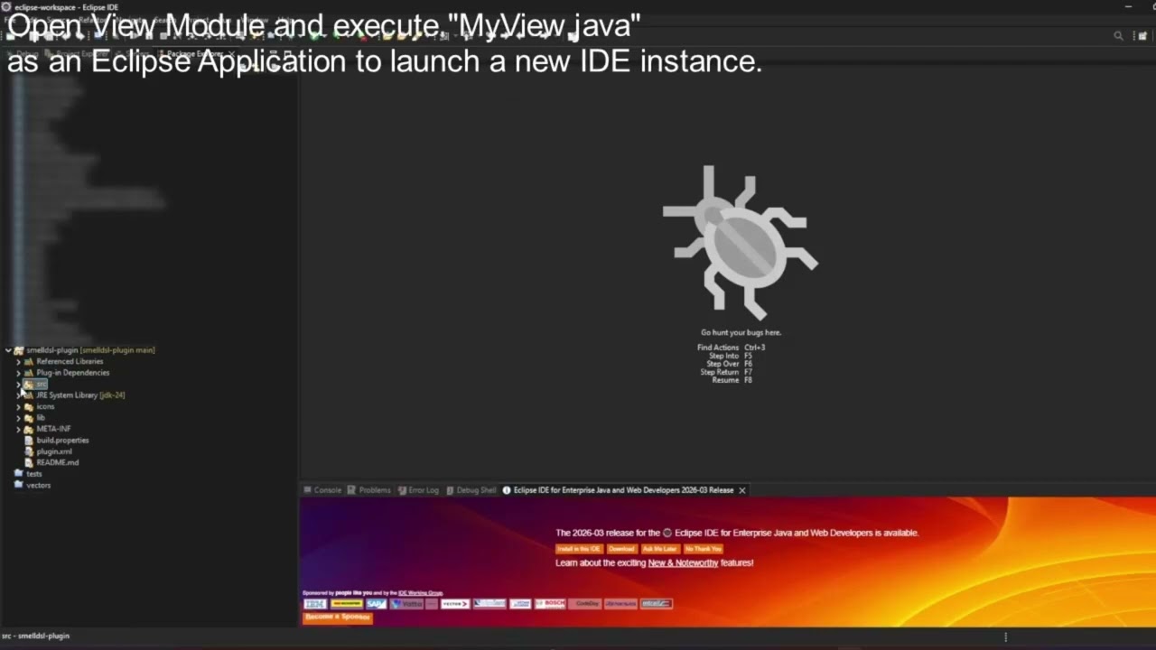Expand the META-INF folder
Screen dimensions: 1156x650
point(18,428)
